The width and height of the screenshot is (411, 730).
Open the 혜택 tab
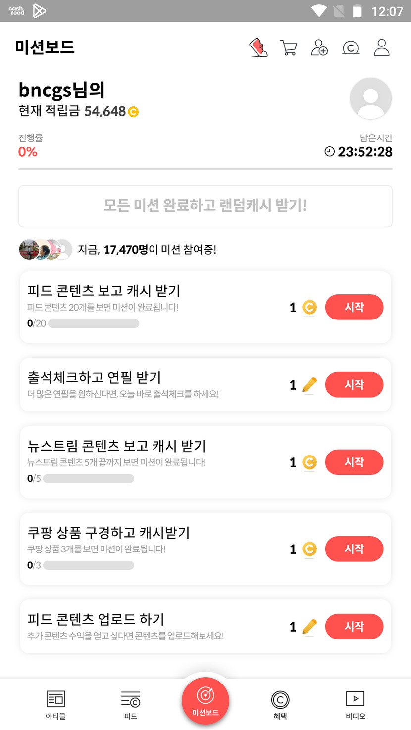[280, 704]
